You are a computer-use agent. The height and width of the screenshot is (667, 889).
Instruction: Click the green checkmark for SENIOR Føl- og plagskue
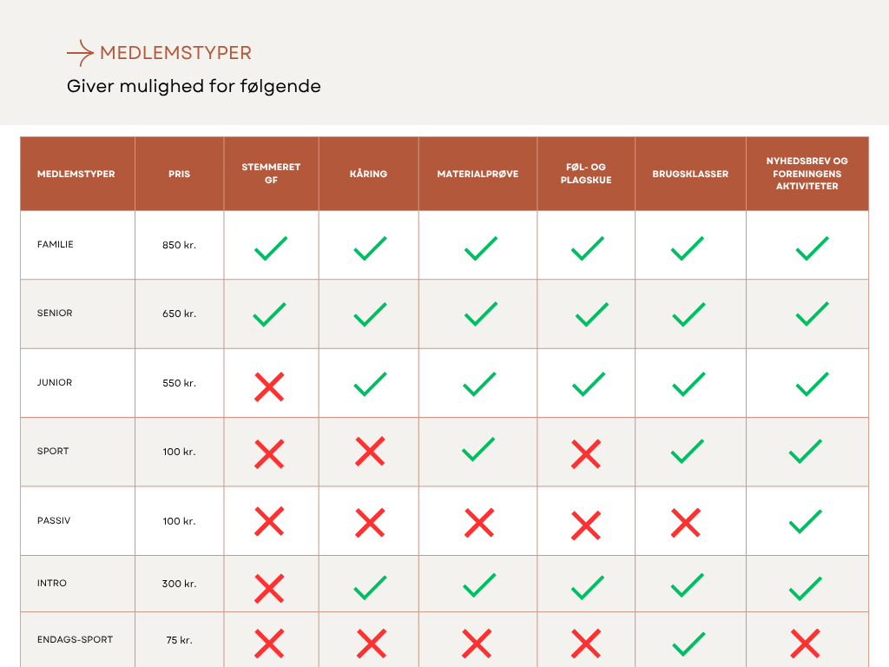(x=592, y=314)
